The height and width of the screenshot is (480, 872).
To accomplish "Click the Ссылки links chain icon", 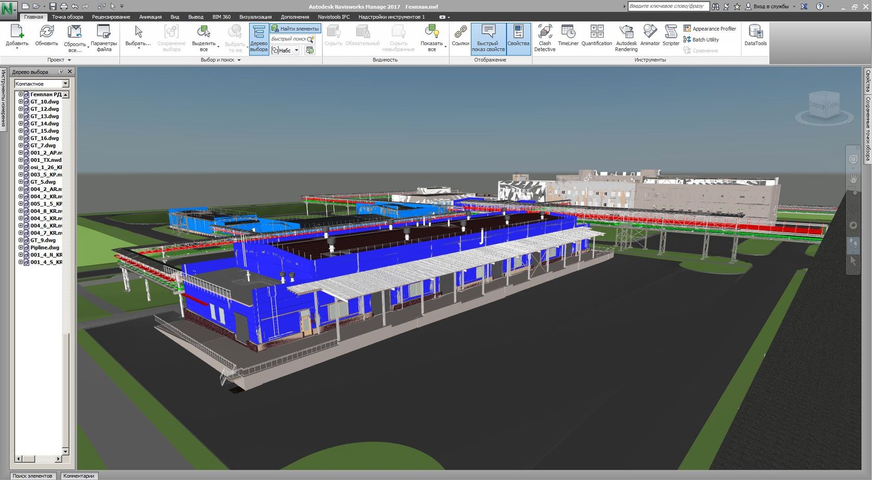I will pyautogui.click(x=460, y=32).
